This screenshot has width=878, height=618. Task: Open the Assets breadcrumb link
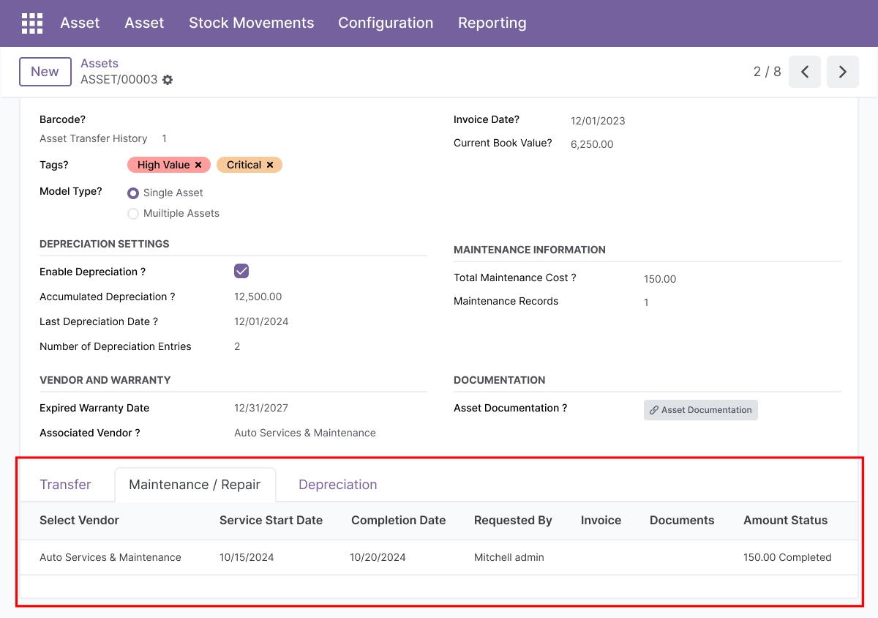pos(100,64)
